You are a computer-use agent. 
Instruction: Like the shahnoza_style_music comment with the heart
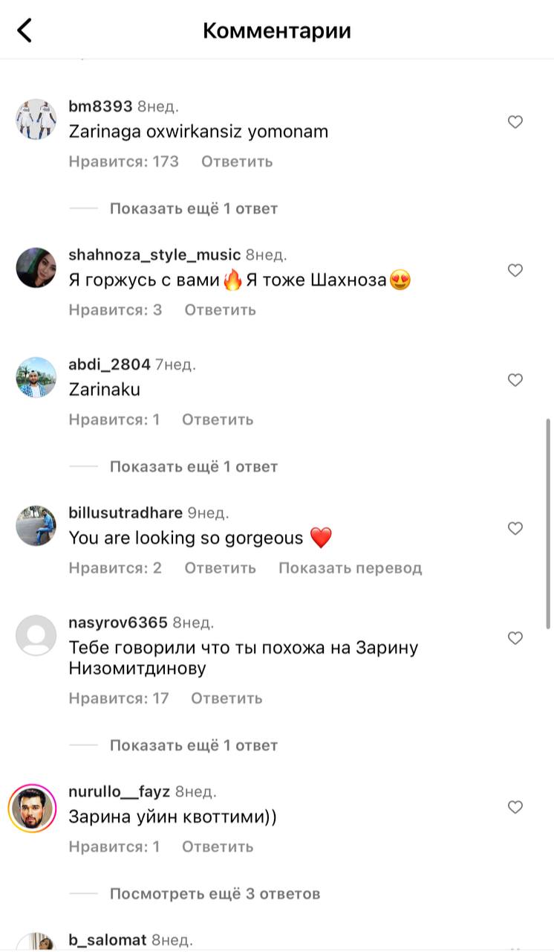pos(515,270)
